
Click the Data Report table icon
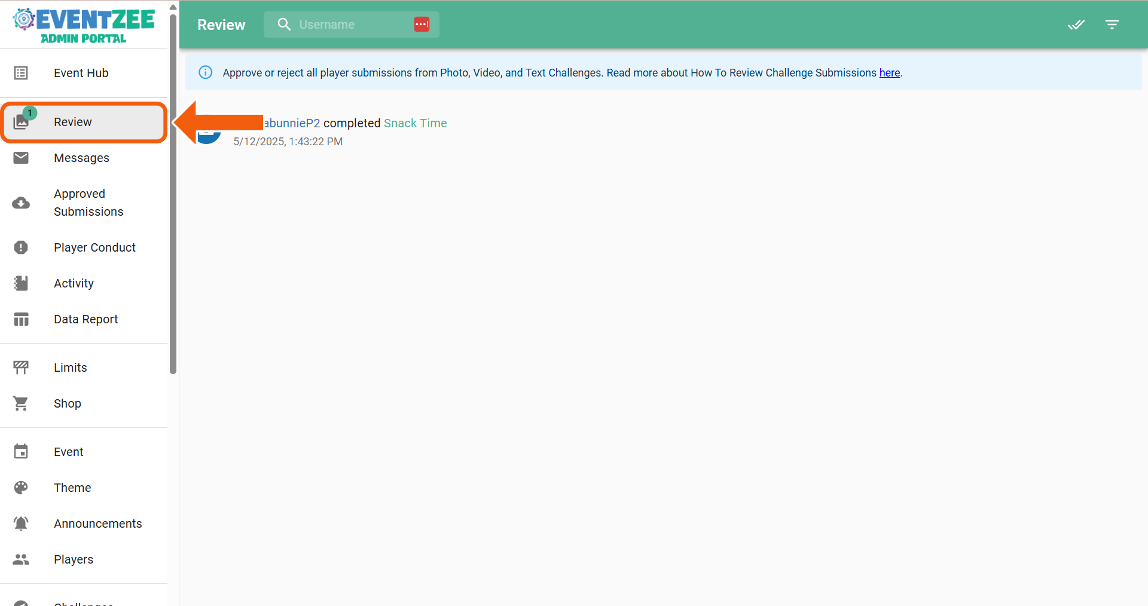tap(21, 319)
